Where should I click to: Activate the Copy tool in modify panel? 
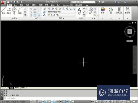(31, 12)
